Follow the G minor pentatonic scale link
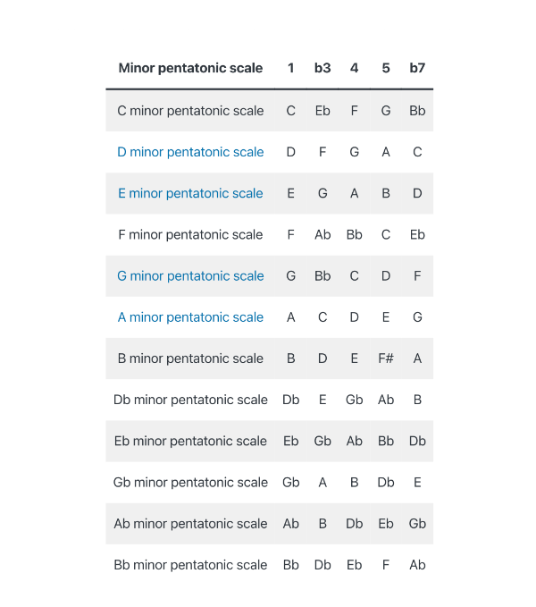The height and width of the screenshot is (607, 536). [190, 276]
